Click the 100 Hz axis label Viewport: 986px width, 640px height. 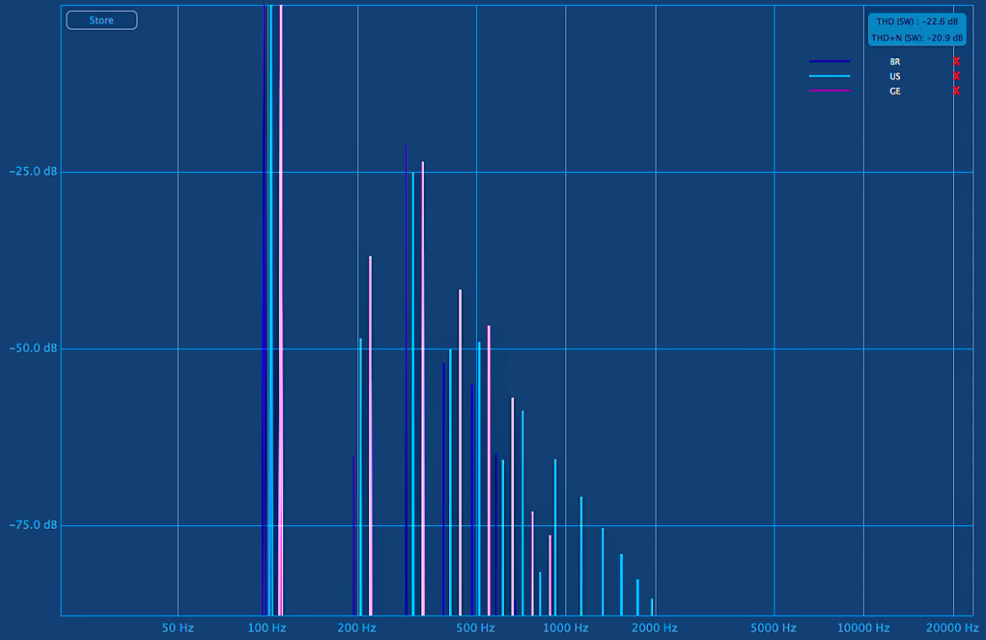pos(267,628)
